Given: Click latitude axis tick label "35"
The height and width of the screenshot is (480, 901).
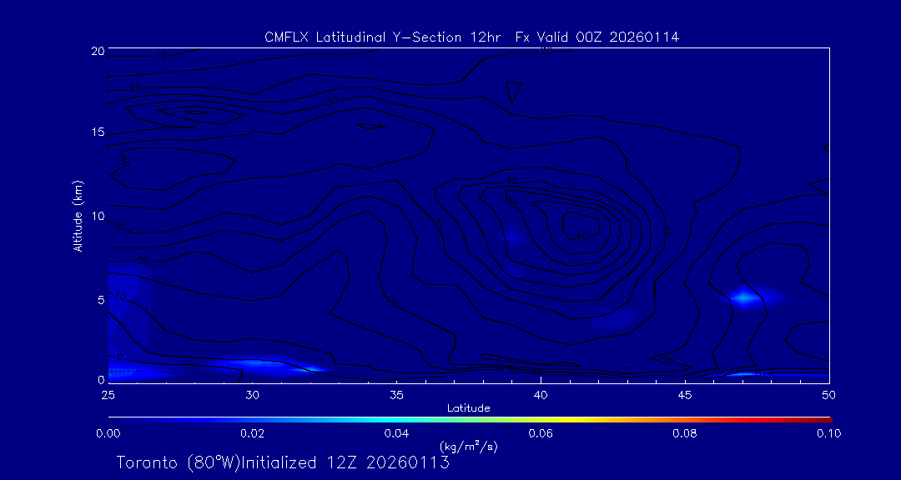Looking at the screenshot, I should click(x=396, y=394).
